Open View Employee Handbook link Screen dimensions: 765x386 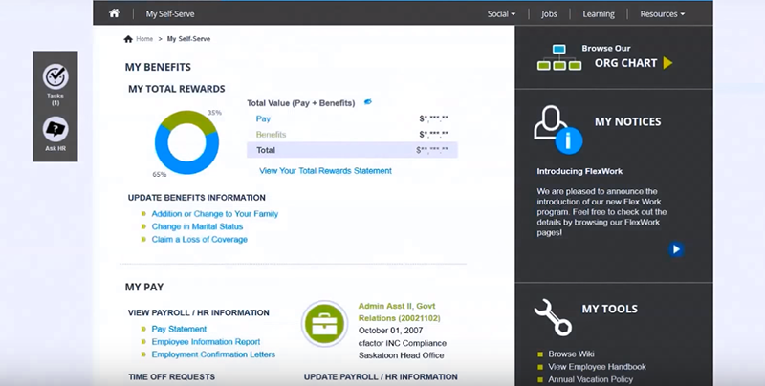(x=597, y=367)
